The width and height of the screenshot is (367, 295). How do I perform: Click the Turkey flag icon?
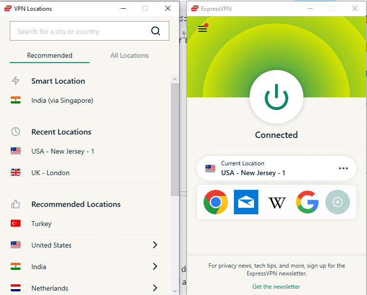pyautogui.click(x=16, y=223)
